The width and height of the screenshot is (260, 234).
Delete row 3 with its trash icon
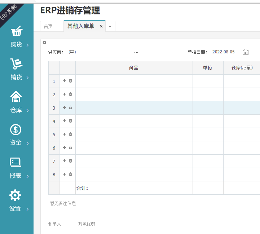click(70, 107)
